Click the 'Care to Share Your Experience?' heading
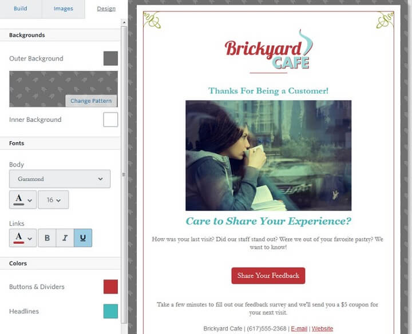This screenshot has width=412, height=334. point(268,221)
